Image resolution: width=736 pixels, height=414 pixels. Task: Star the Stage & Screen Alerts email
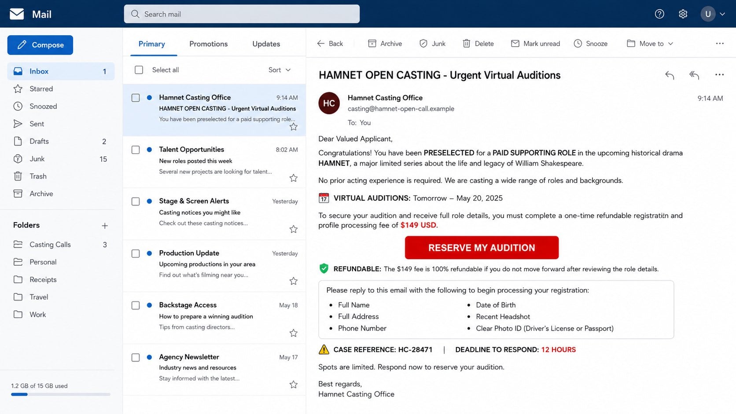click(294, 229)
